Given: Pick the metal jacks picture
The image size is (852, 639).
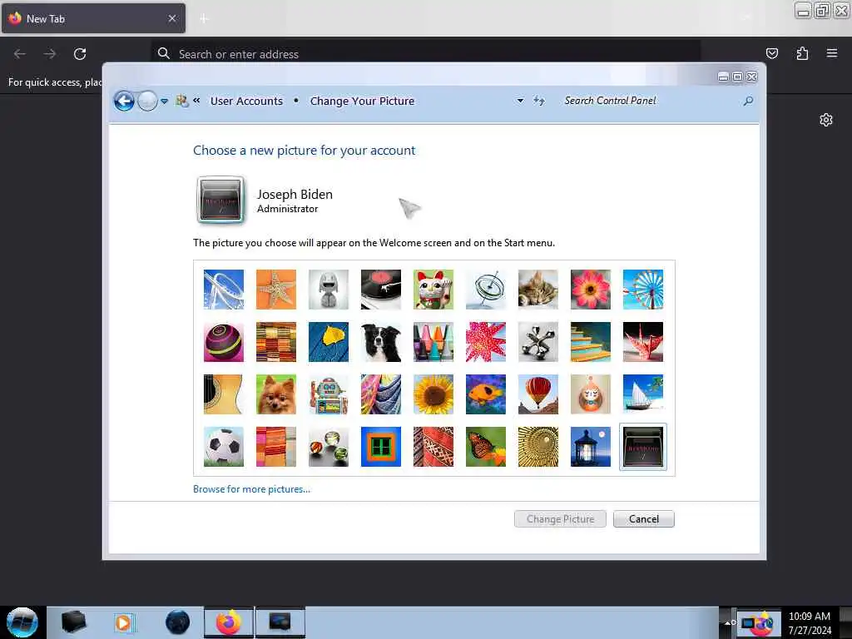Looking at the screenshot, I should [x=538, y=342].
